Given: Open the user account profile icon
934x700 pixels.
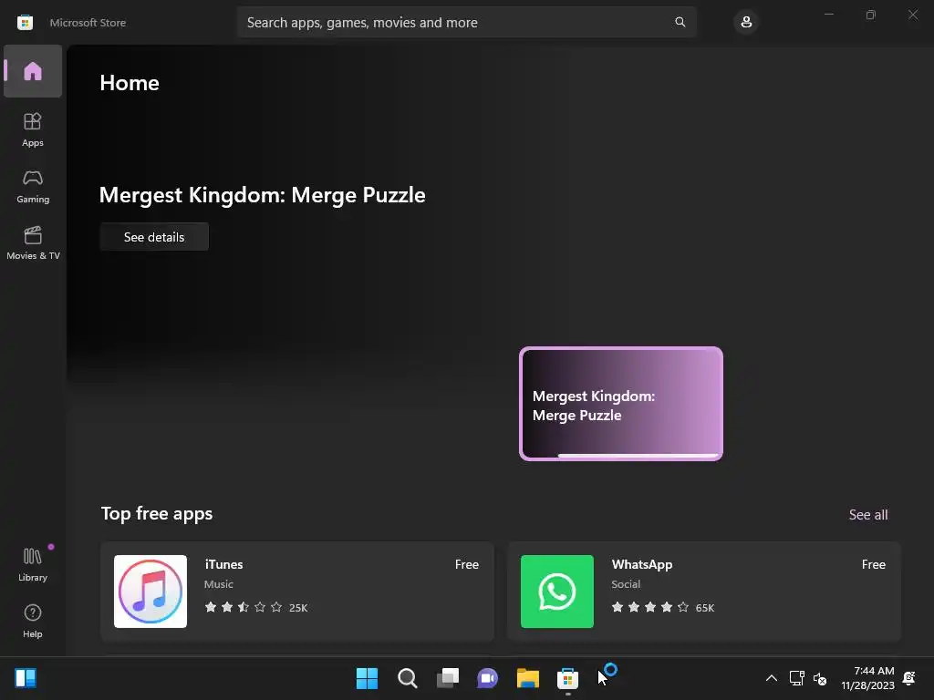Looking at the screenshot, I should (746, 23).
